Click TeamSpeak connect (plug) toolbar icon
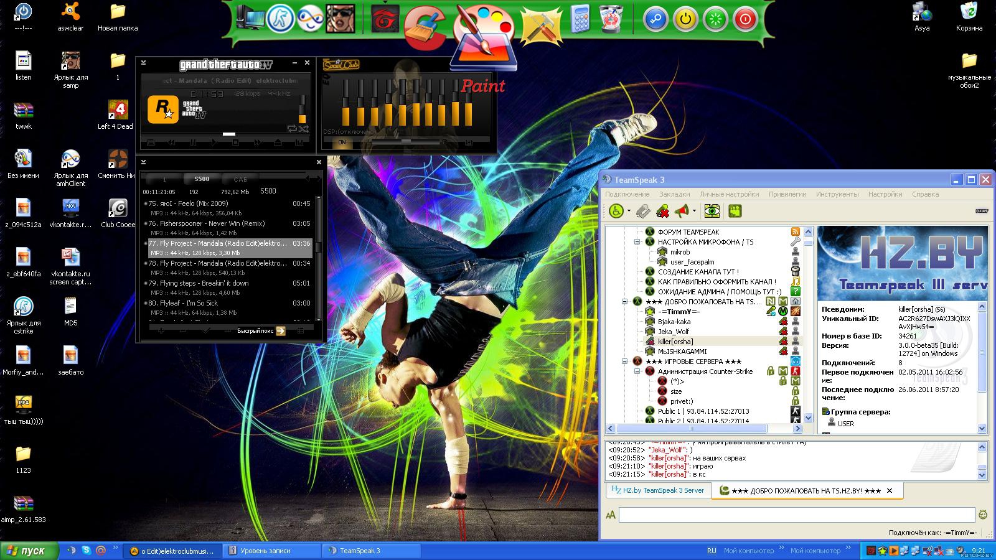Image resolution: width=996 pixels, height=560 pixels. (642, 212)
